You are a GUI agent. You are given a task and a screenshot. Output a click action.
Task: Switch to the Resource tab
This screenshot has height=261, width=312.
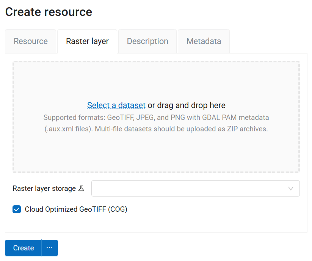[x=31, y=41]
